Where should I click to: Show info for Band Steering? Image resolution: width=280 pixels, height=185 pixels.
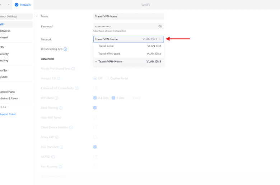(x=61, y=108)
